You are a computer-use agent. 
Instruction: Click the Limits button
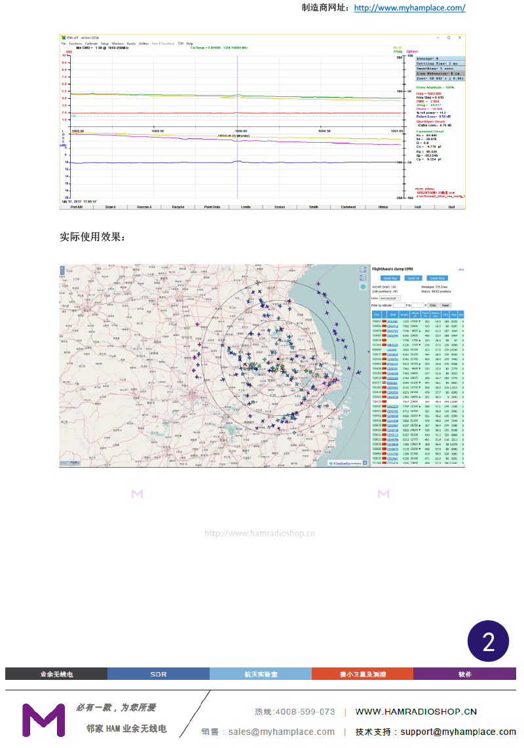[246, 207]
